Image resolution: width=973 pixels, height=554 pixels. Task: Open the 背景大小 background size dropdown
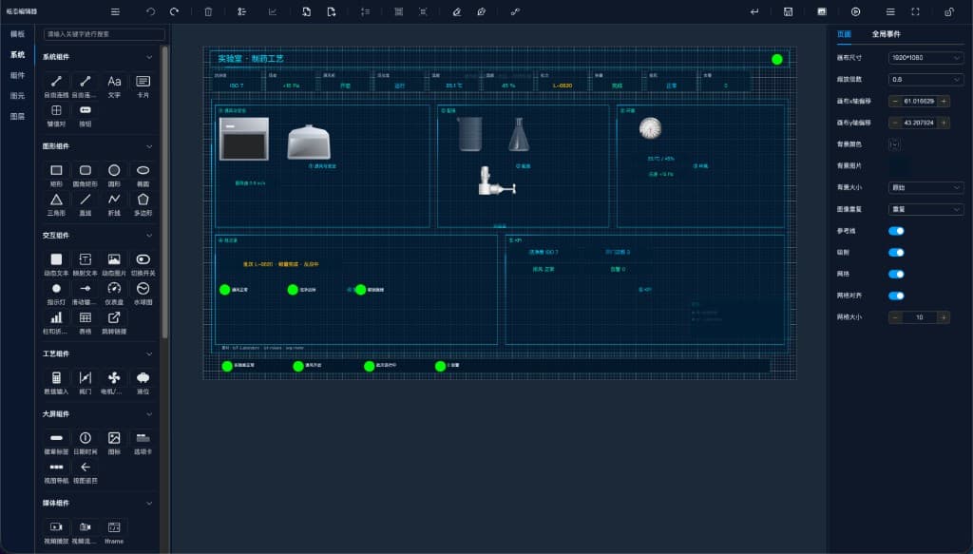tap(925, 187)
